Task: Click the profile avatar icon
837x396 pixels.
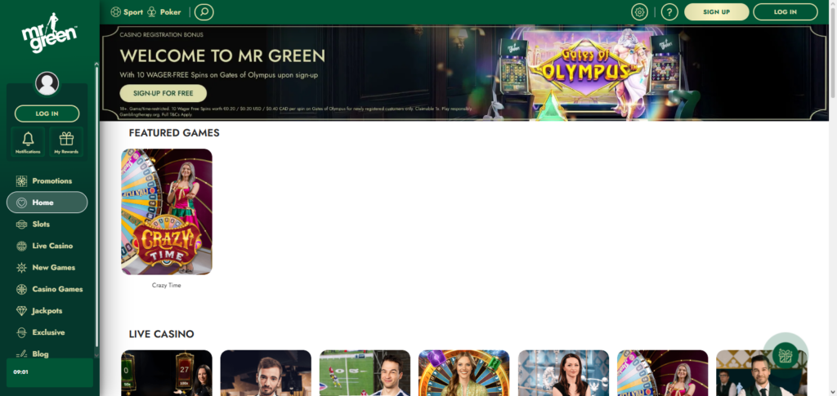Action: click(x=47, y=83)
